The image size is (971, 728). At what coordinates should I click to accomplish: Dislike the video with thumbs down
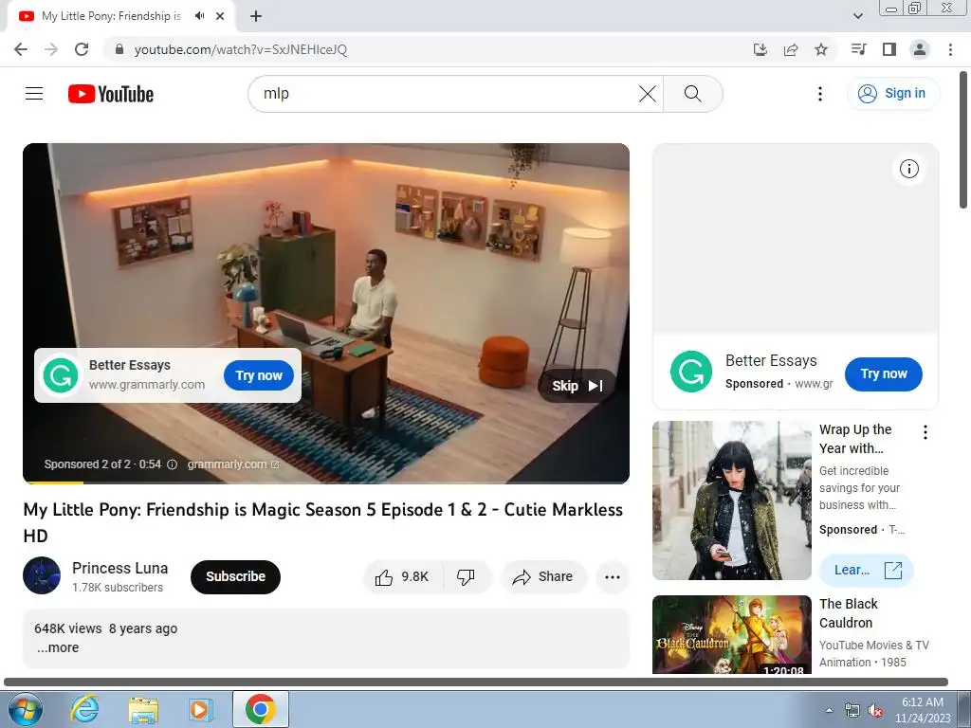point(467,577)
